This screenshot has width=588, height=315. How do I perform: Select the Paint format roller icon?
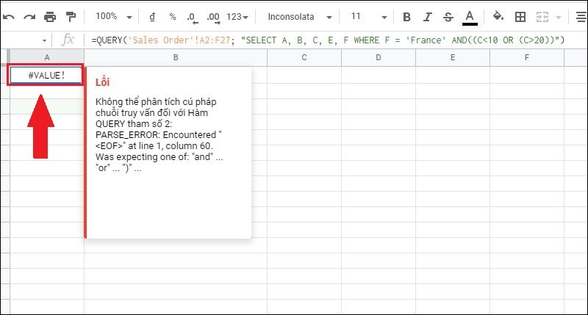[x=71, y=17]
